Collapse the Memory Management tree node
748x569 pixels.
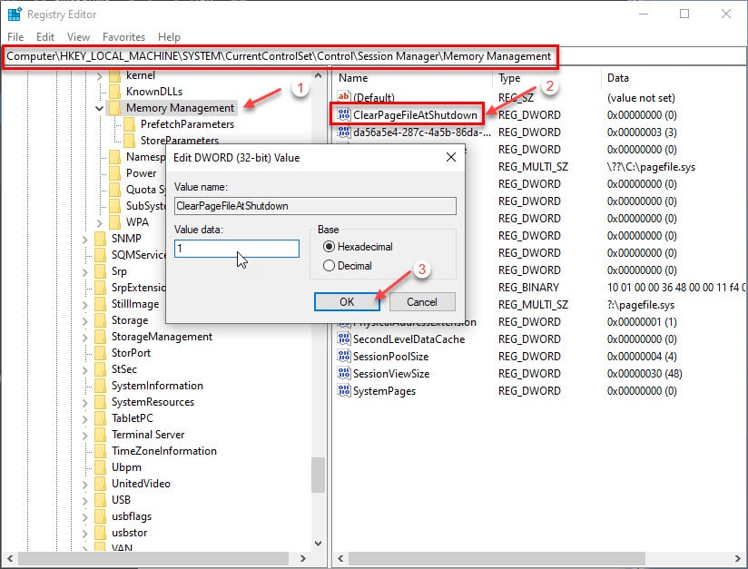coord(99,108)
